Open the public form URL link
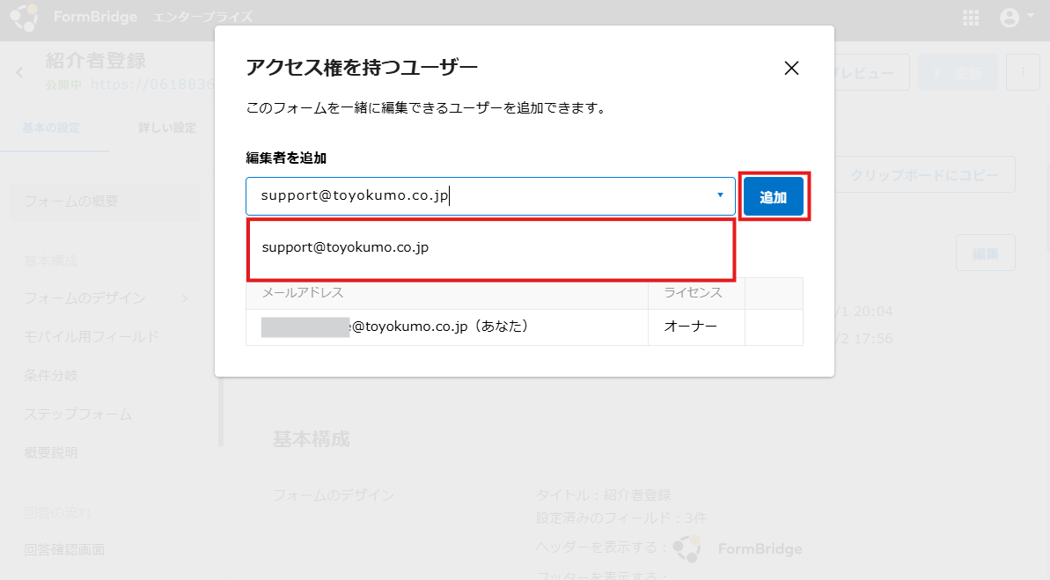This screenshot has height=580, width=1050. click(x=151, y=85)
